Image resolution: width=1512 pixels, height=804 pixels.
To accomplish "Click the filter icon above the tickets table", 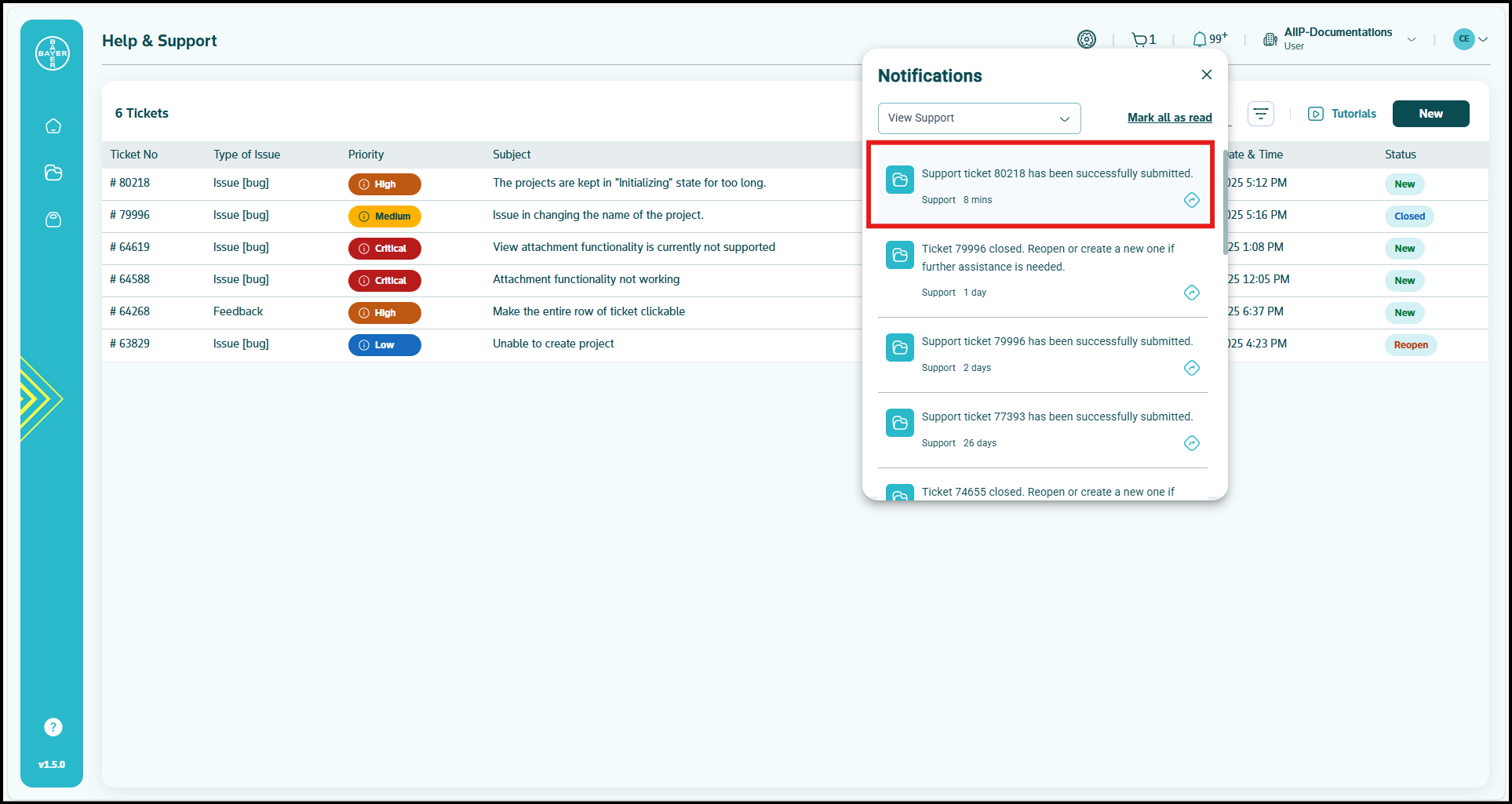I will pos(1260,114).
